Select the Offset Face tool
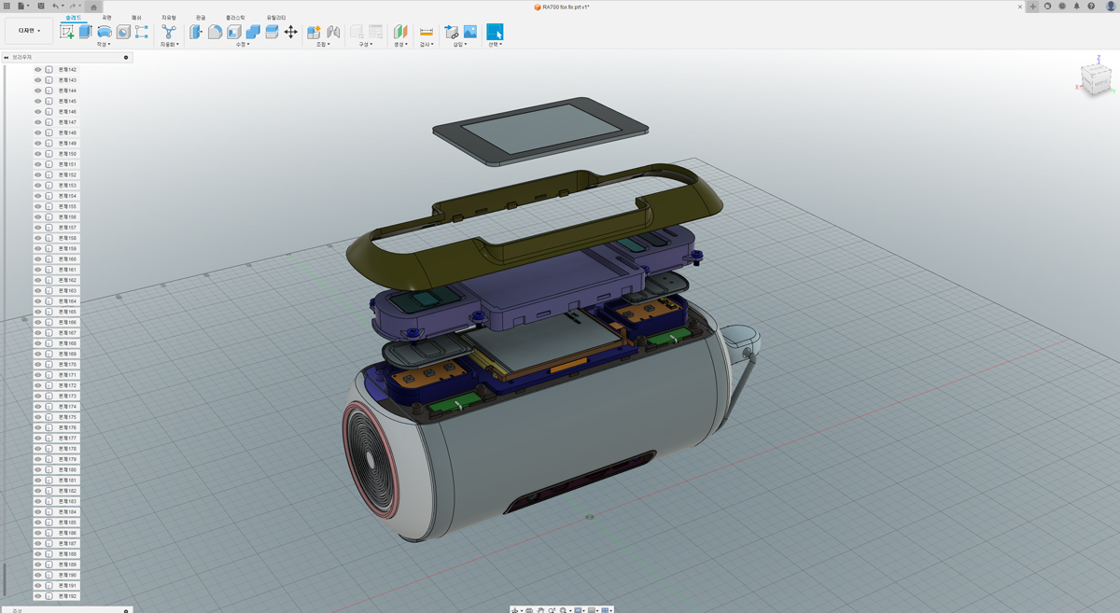1120x613 pixels. (272, 32)
